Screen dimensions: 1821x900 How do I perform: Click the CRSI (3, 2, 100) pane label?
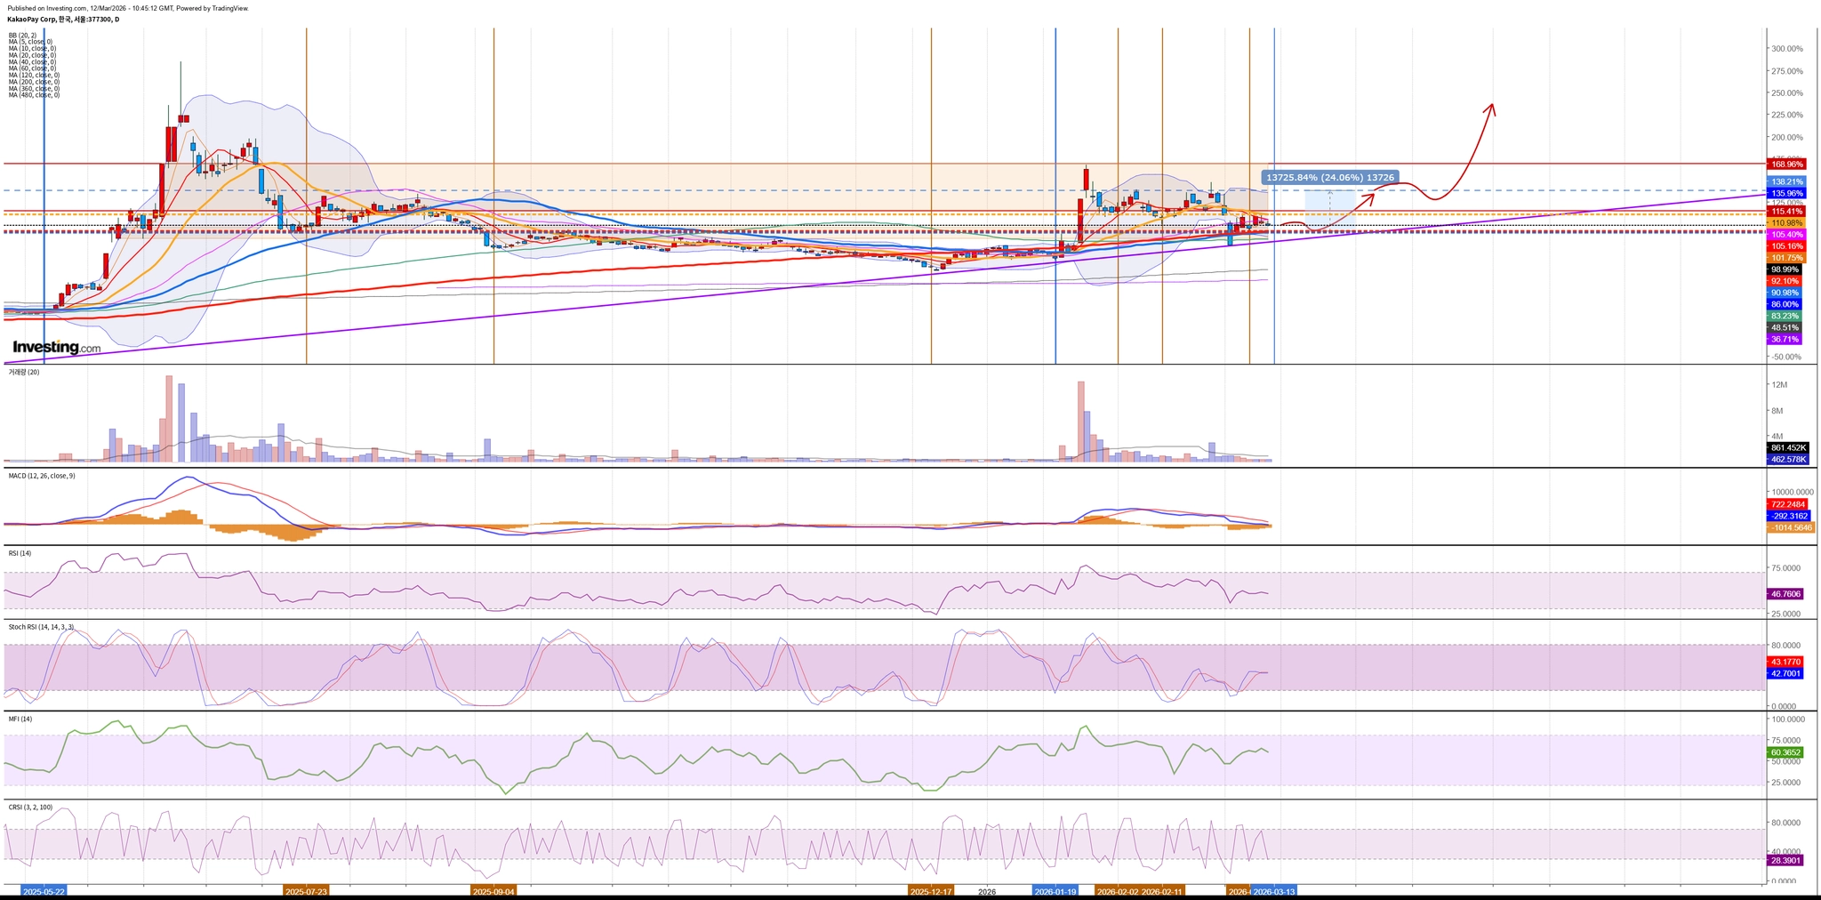click(x=30, y=808)
